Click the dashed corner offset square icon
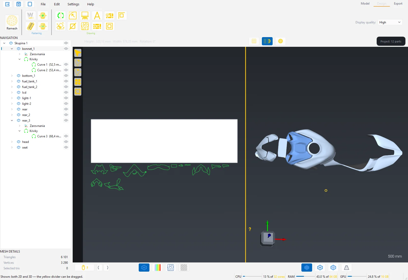Screen dimensions: 408x280 click(x=122, y=16)
